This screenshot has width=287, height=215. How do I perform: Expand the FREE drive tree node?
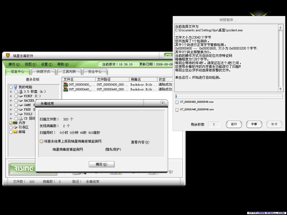[11, 109]
